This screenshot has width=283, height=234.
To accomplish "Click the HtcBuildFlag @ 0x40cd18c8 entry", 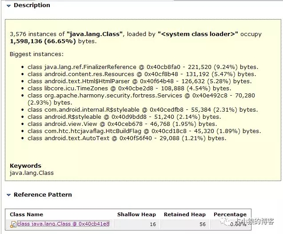I will tap(144, 131).
